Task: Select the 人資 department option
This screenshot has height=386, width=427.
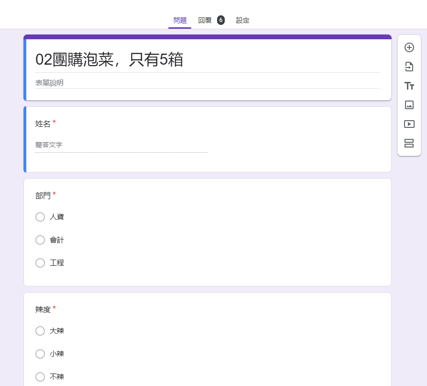Action: coord(40,217)
